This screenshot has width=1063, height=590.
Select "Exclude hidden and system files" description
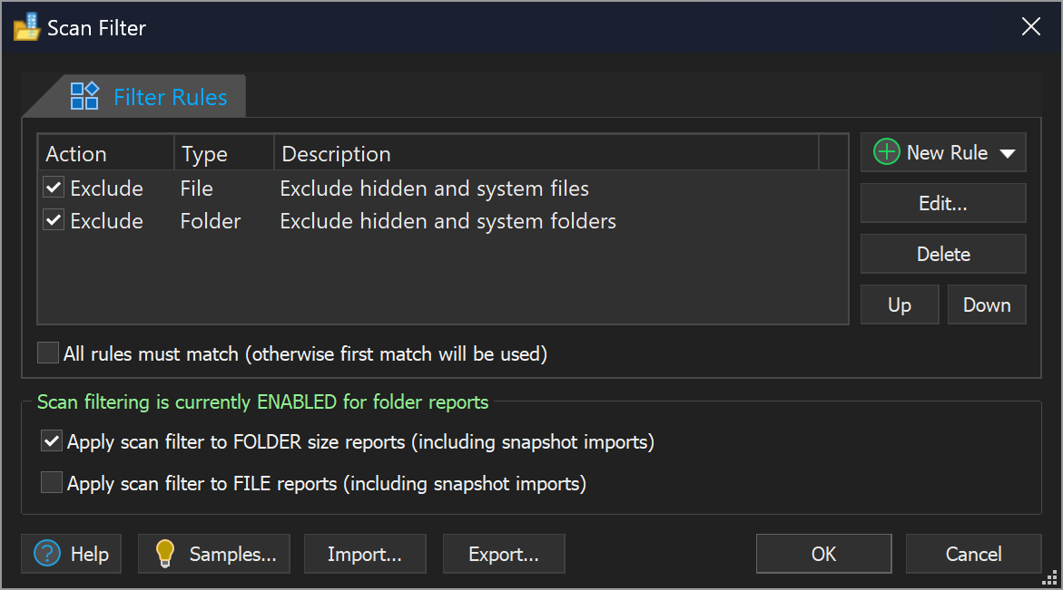pos(435,189)
